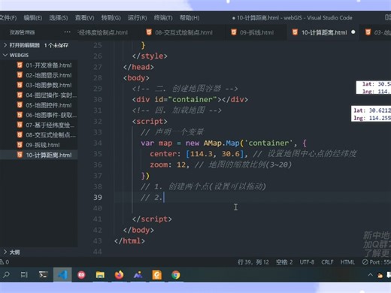391x293 pixels.
Task: Open 查看(V) menu
Action: tap(85, 18)
